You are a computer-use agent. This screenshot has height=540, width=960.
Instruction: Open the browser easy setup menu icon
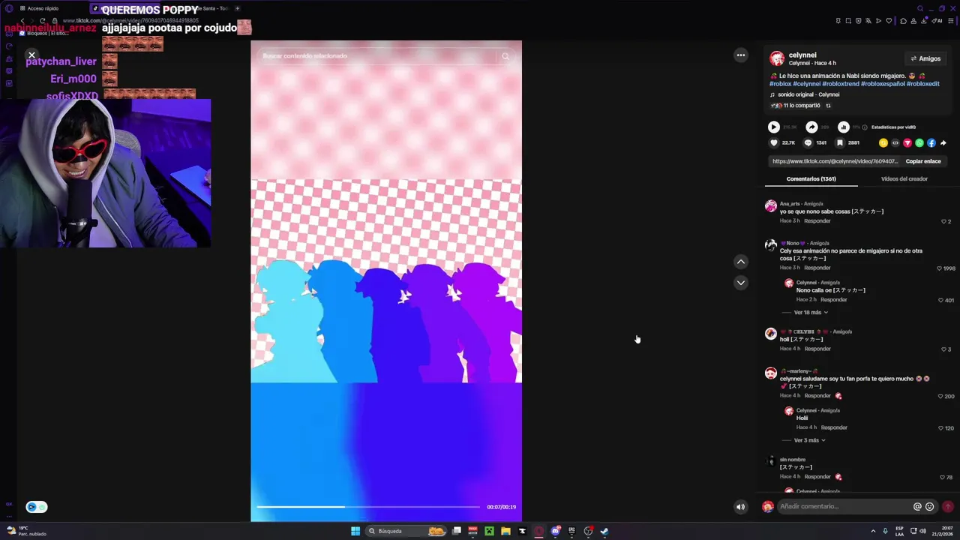pos(951,21)
